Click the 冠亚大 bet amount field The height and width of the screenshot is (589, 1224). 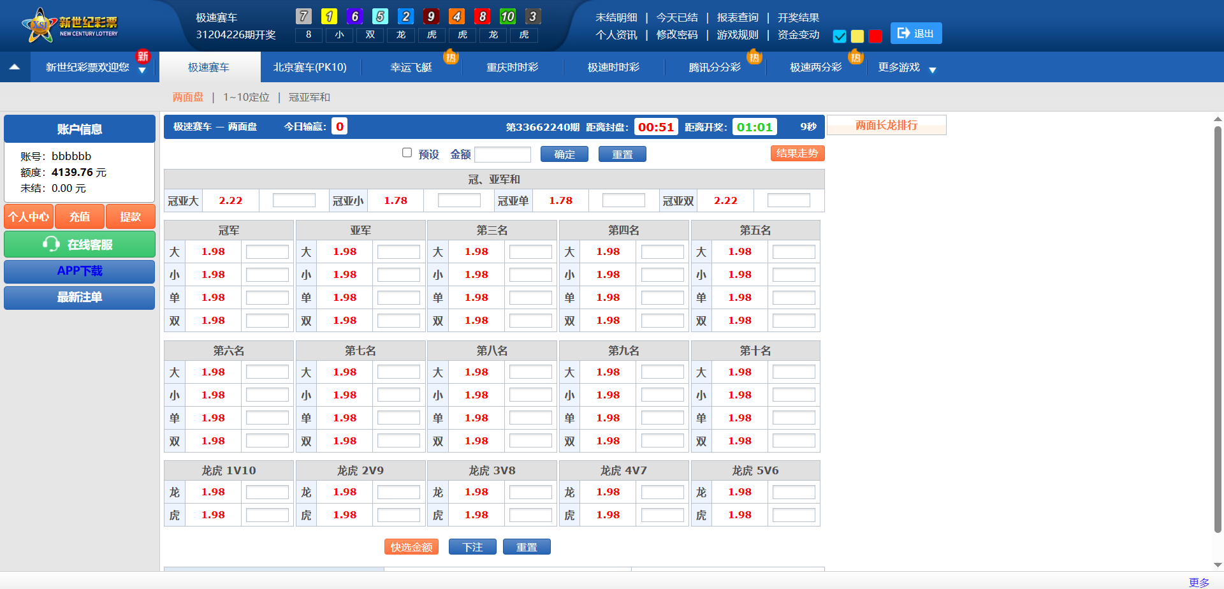[x=294, y=201]
